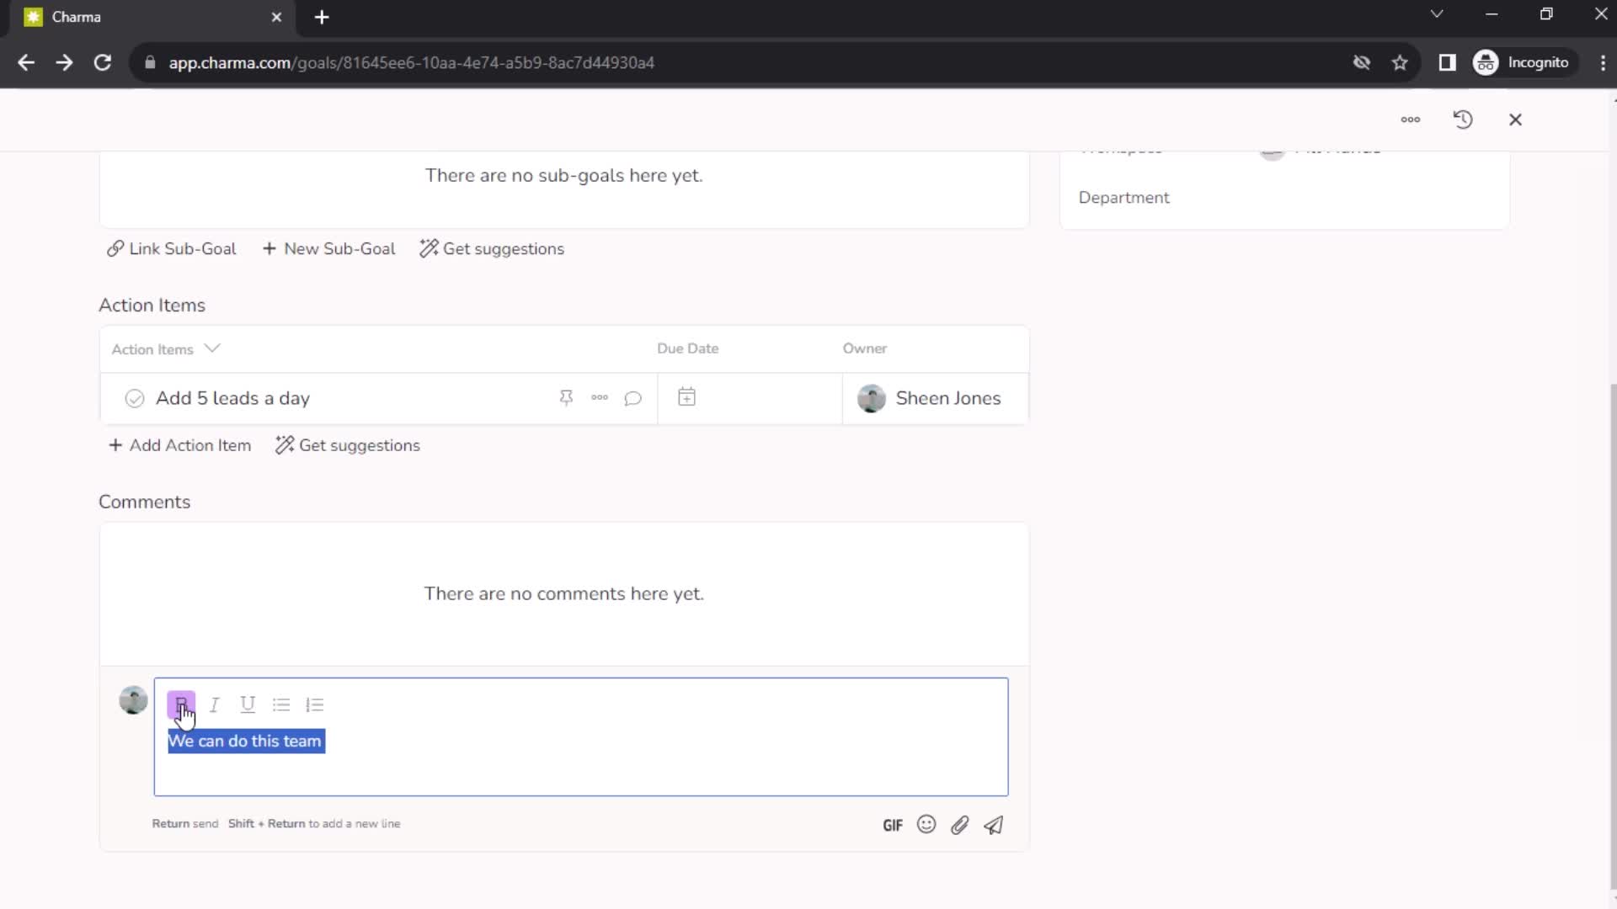Toggle the underline formatting icon
The height and width of the screenshot is (909, 1617).
pyautogui.click(x=248, y=704)
